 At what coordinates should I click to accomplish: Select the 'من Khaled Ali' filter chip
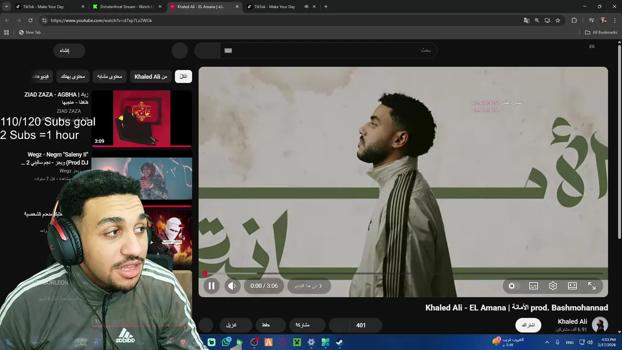[151, 76]
